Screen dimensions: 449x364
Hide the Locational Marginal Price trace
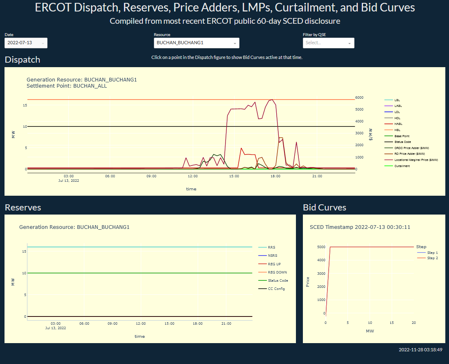click(x=416, y=160)
